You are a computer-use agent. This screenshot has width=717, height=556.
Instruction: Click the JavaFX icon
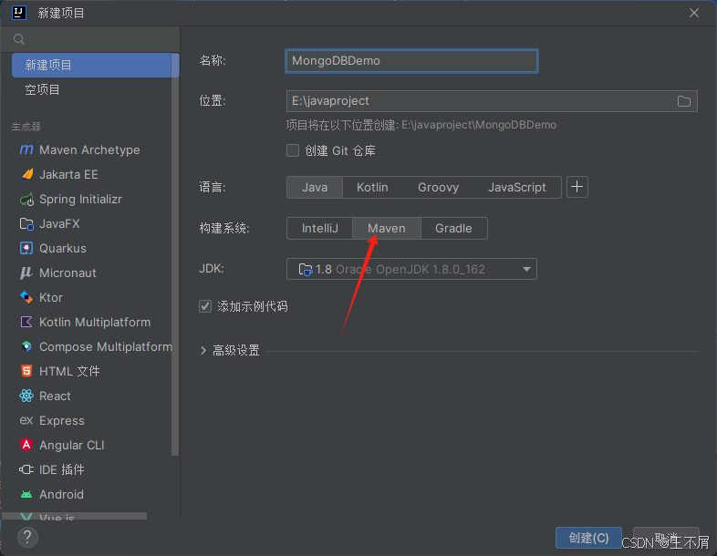26,224
